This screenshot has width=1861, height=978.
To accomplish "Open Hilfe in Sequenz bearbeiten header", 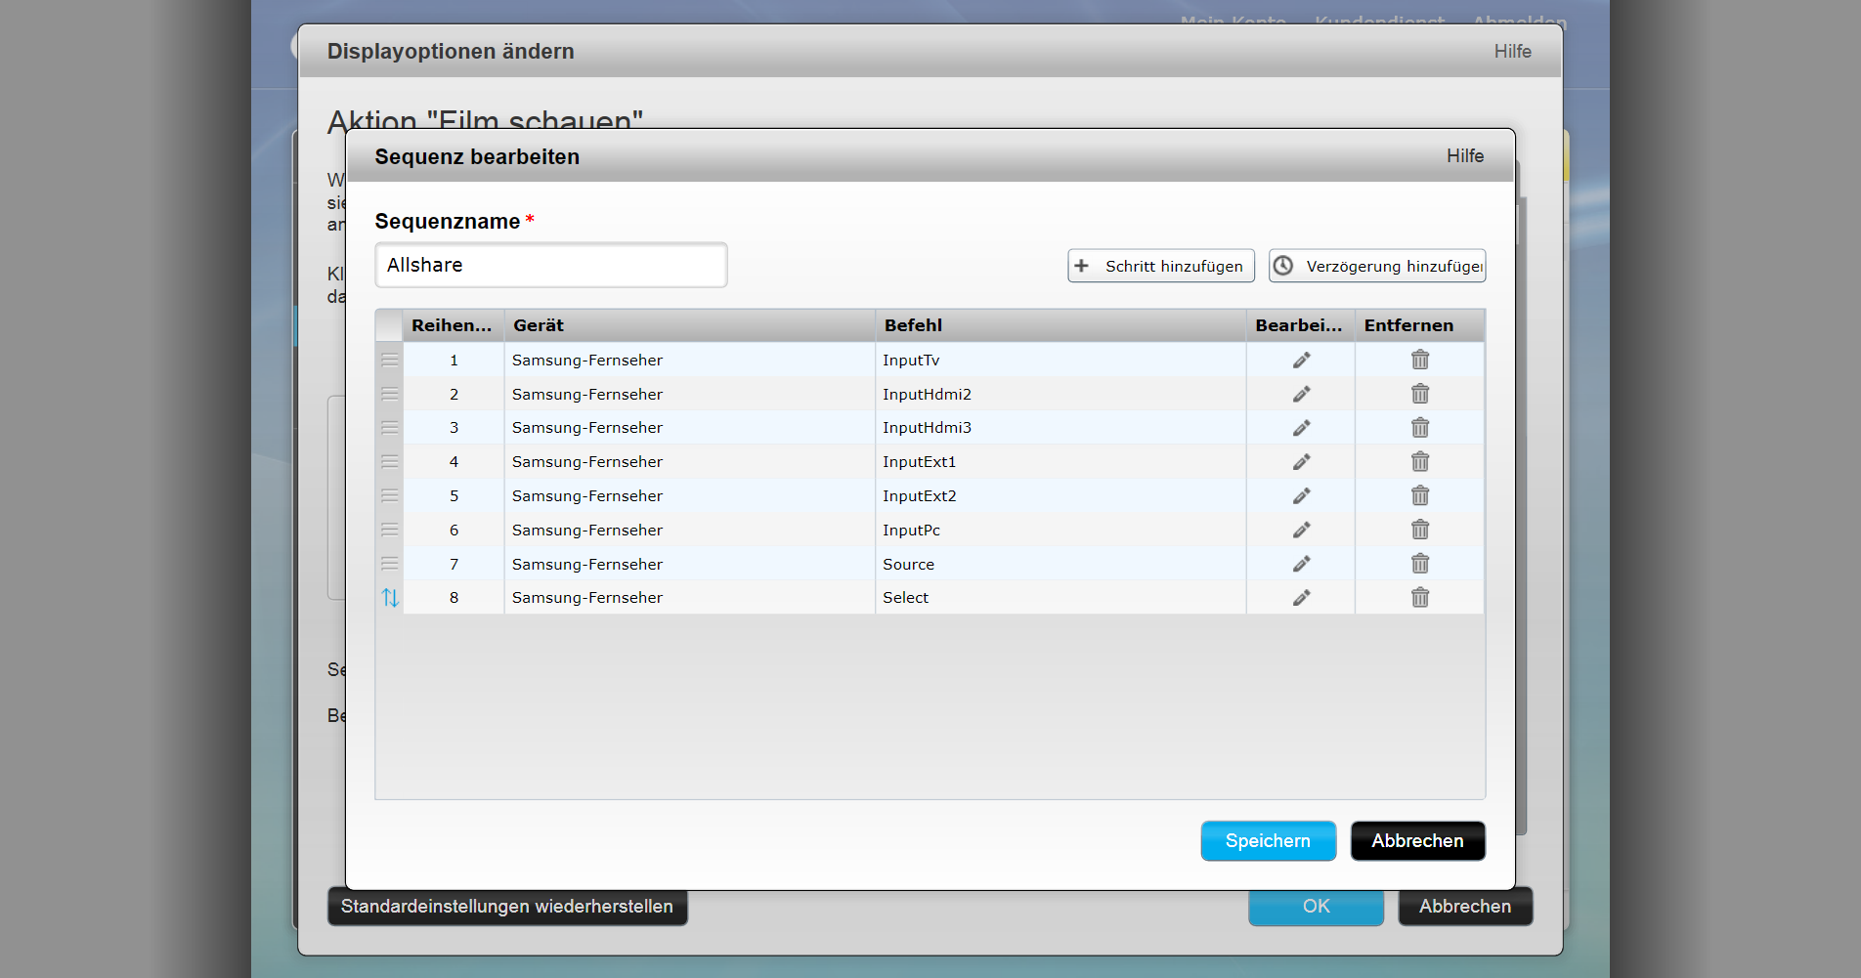I will click(x=1464, y=156).
